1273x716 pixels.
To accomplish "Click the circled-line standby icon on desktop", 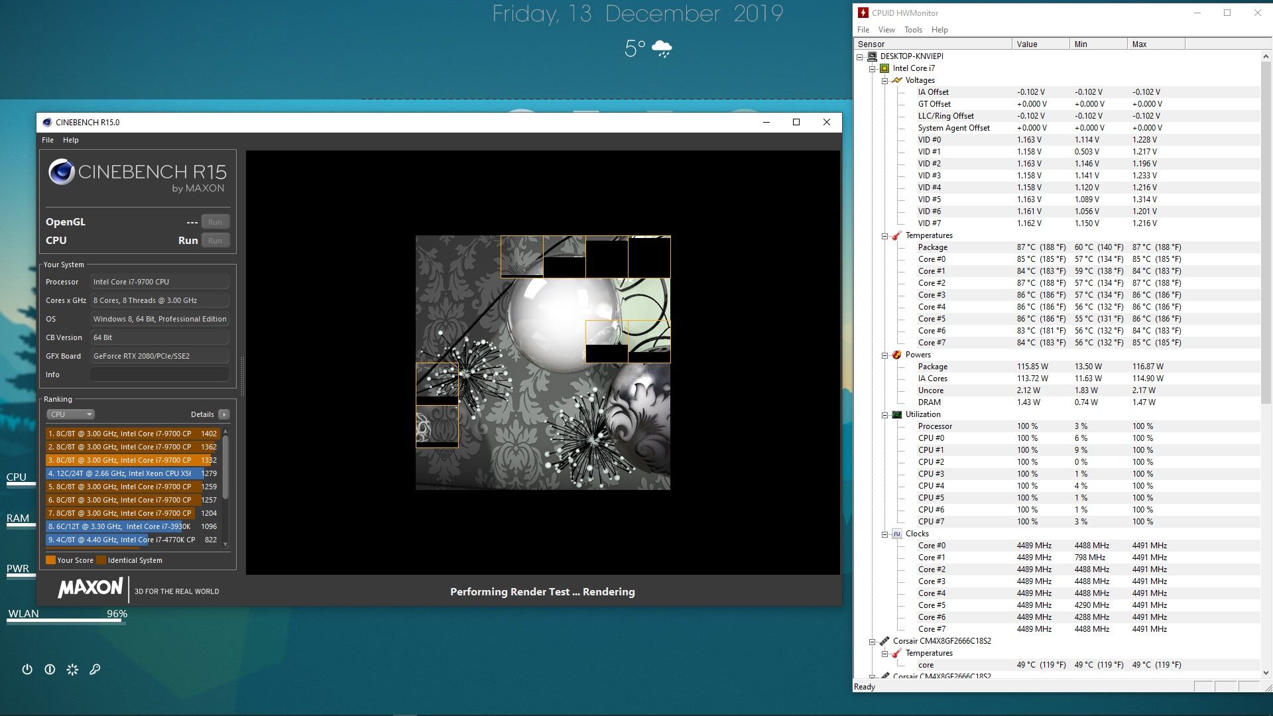I will (50, 670).
